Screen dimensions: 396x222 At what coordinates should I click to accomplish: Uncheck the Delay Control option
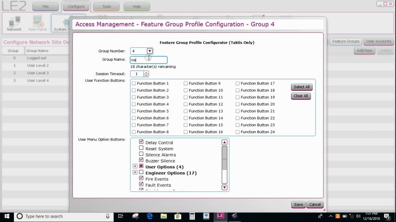[141, 142]
